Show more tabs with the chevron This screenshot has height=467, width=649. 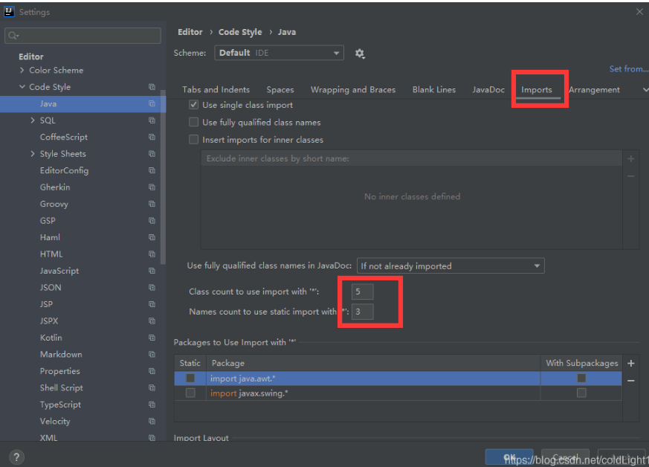[x=645, y=90]
